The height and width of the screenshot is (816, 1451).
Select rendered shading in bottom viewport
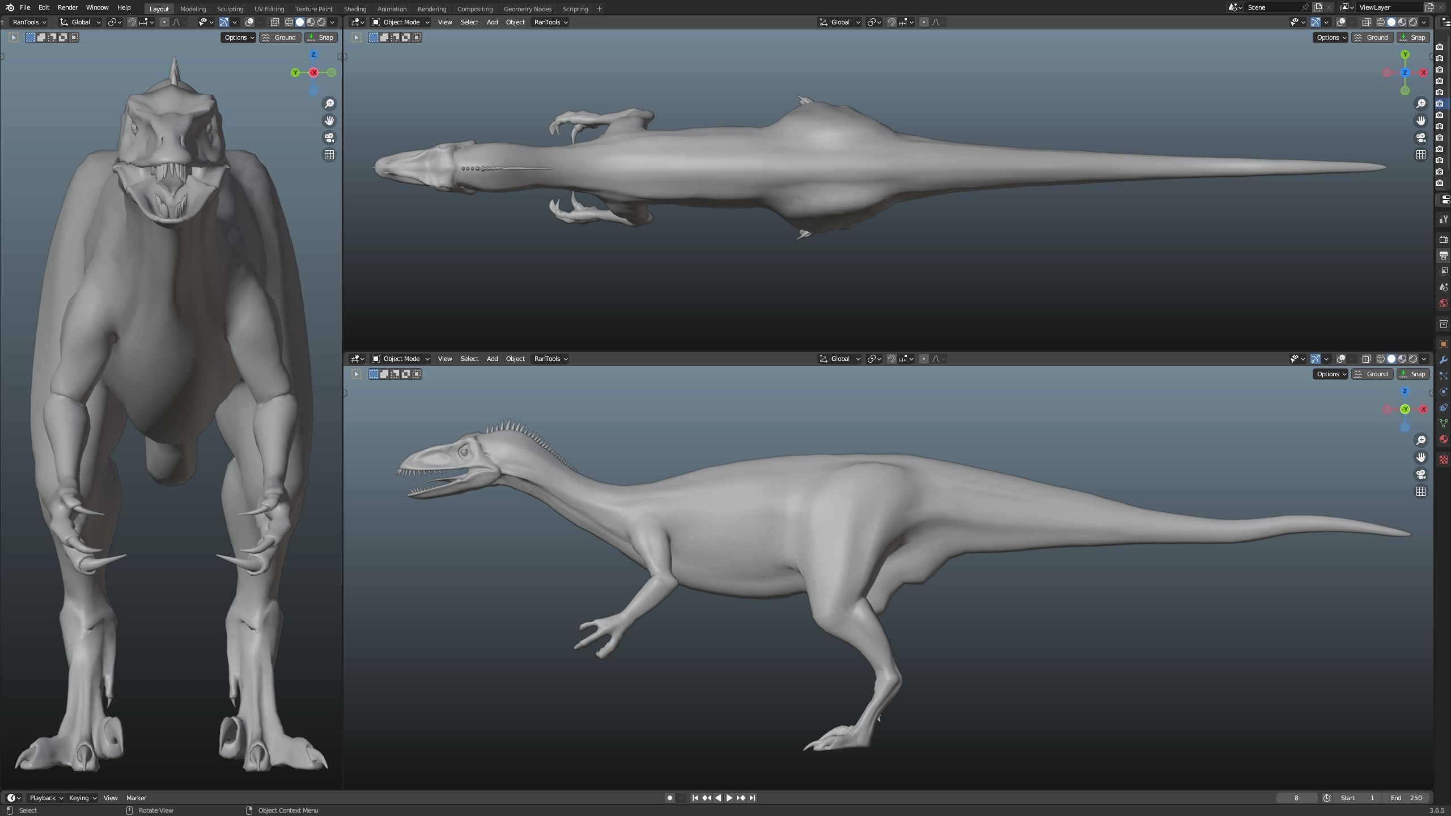(x=1413, y=359)
